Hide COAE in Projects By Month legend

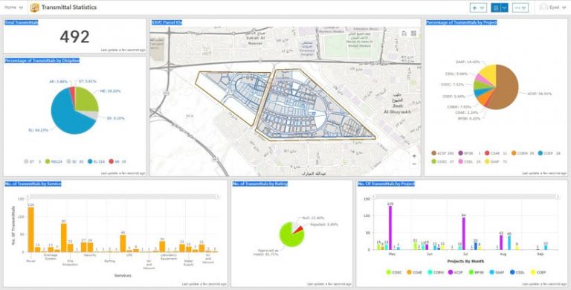pyautogui.click(x=415, y=272)
